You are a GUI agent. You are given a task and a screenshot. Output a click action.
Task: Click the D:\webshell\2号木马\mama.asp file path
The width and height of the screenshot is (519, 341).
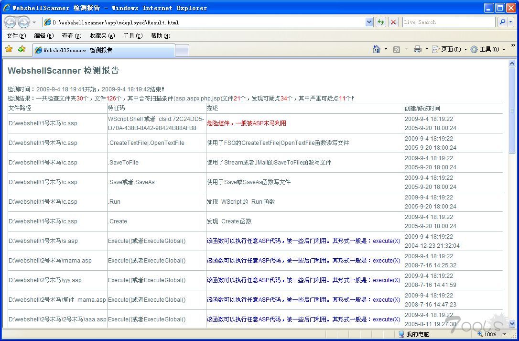[x=50, y=261]
